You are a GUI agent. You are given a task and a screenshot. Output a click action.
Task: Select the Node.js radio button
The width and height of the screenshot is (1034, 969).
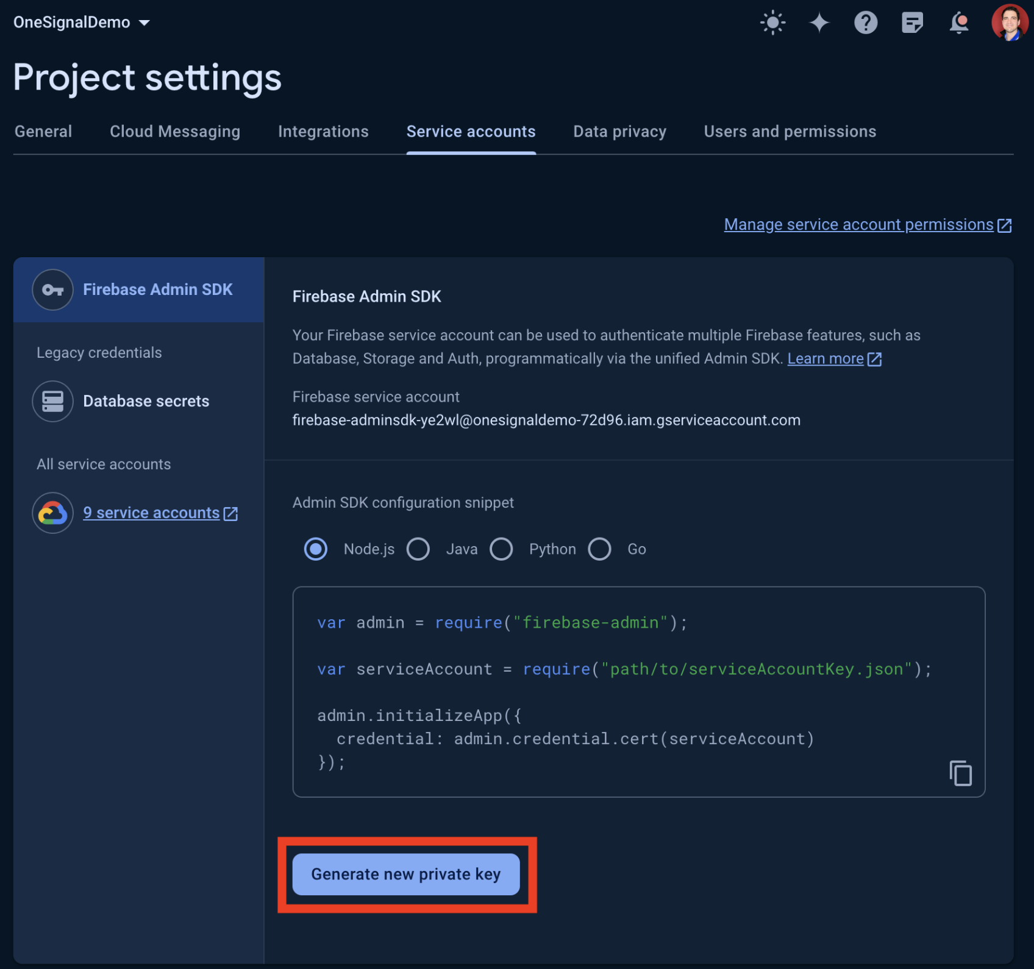click(316, 549)
